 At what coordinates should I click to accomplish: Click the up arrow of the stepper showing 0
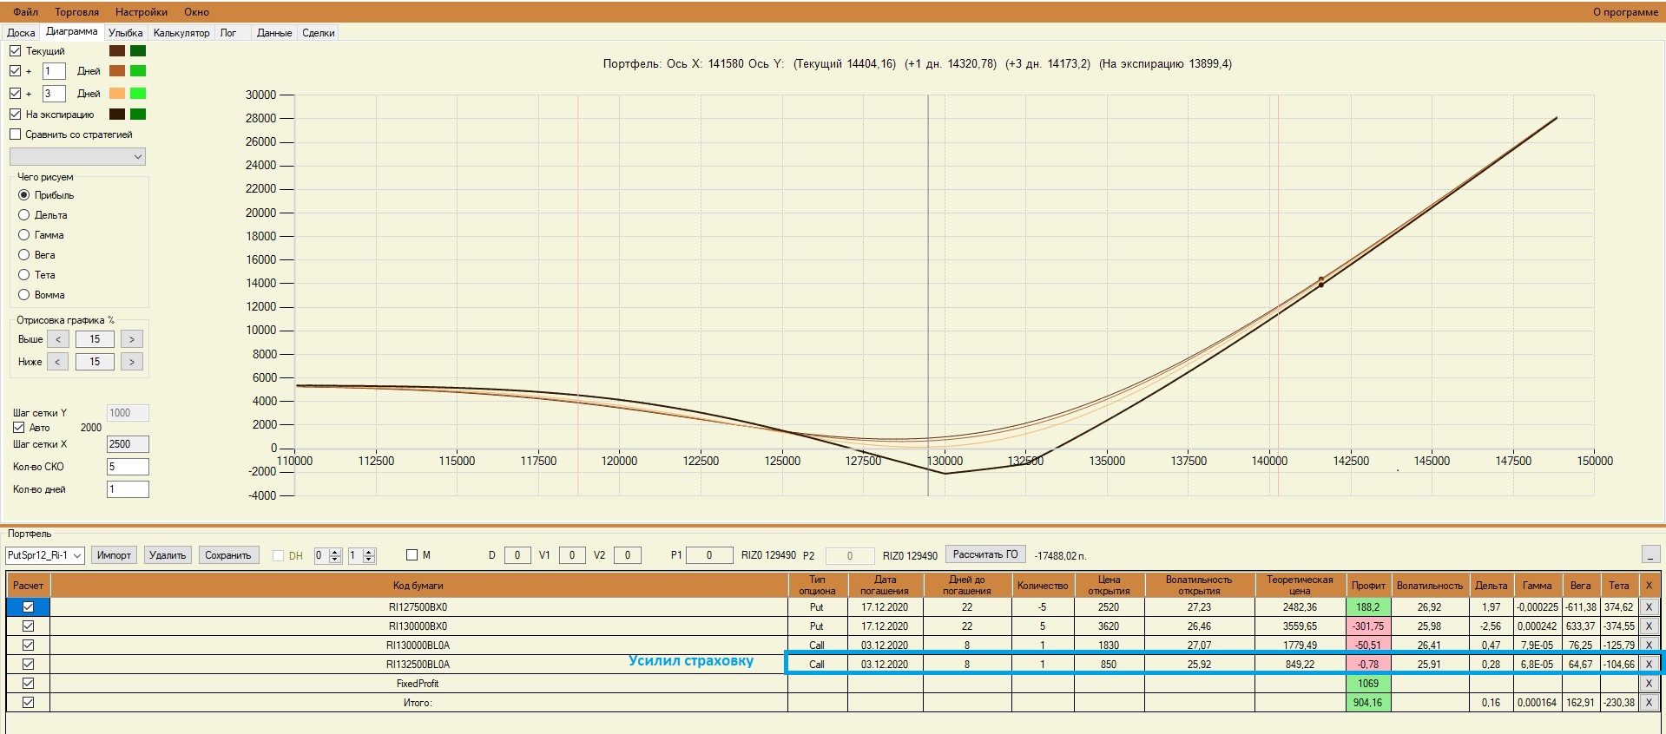(335, 552)
